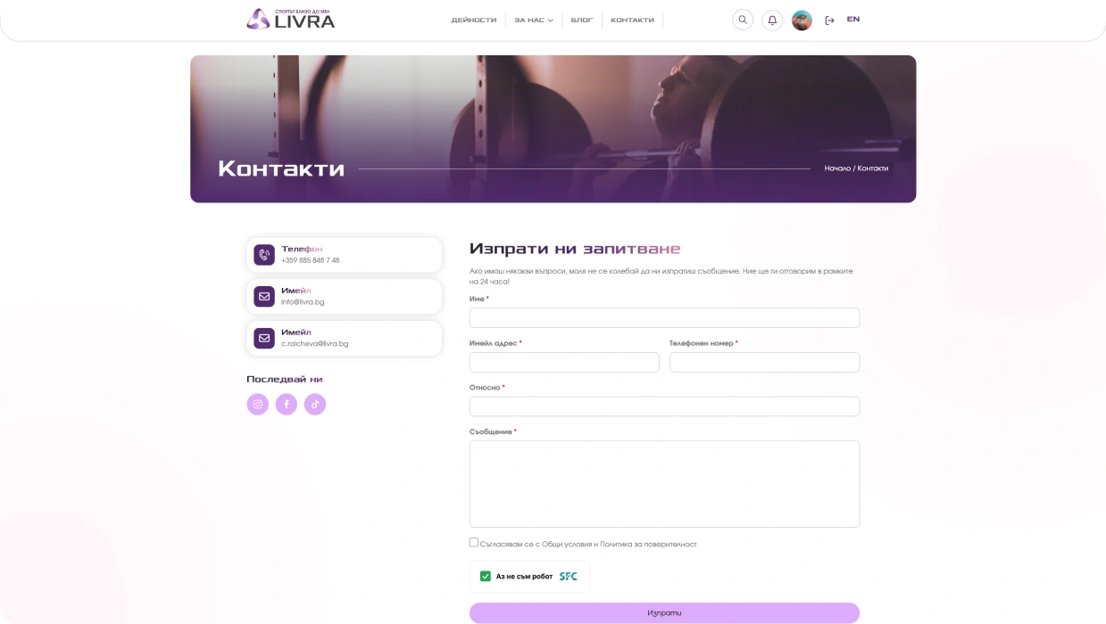The image size is (1106, 624).
Task: Click envelope icon beside info@livra.bg
Action: 264,296
